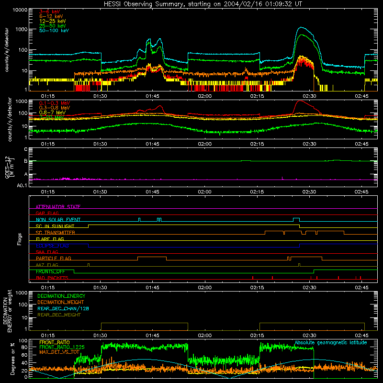Click the 'ECLIPSE_FLAG' flag label
Screen dimensions: 383x383
click(52, 246)
